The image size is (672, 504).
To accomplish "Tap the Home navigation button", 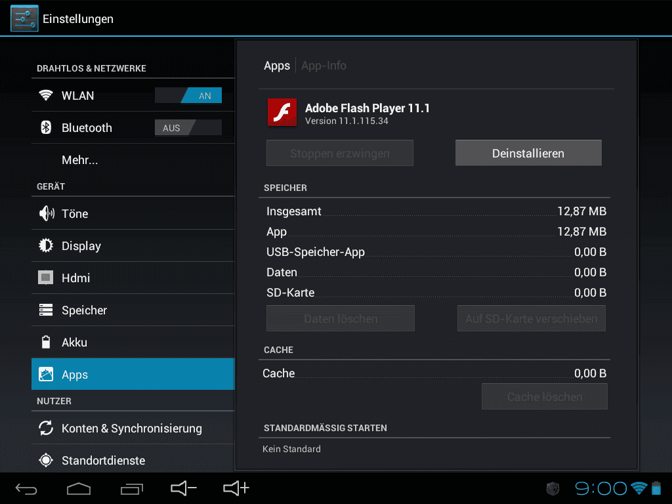I will coord(79,488).
